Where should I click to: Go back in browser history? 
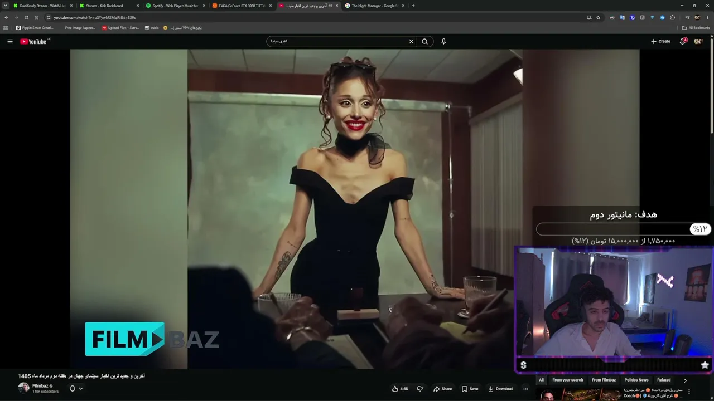6,17
